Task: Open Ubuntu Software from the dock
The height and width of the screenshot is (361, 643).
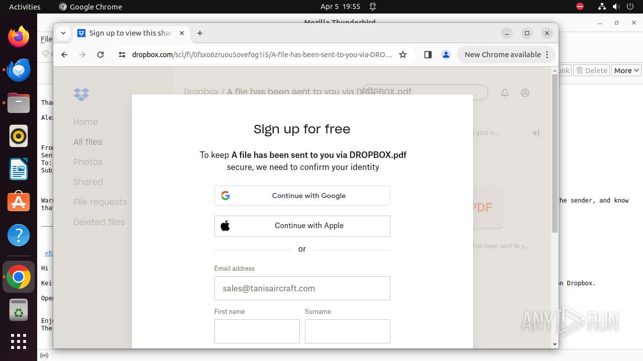Action: 19,203
